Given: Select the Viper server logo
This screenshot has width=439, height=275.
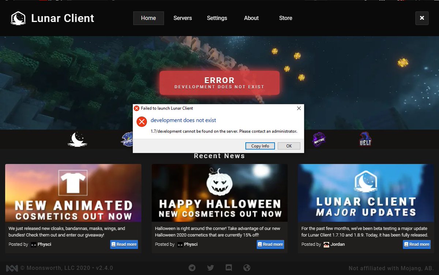Looking at the screenshot, I should coord(129,140).
